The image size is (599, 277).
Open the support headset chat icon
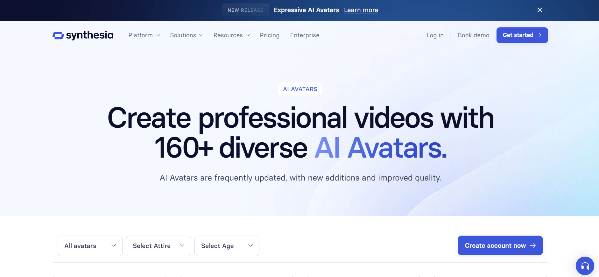(x=585, y=266)
